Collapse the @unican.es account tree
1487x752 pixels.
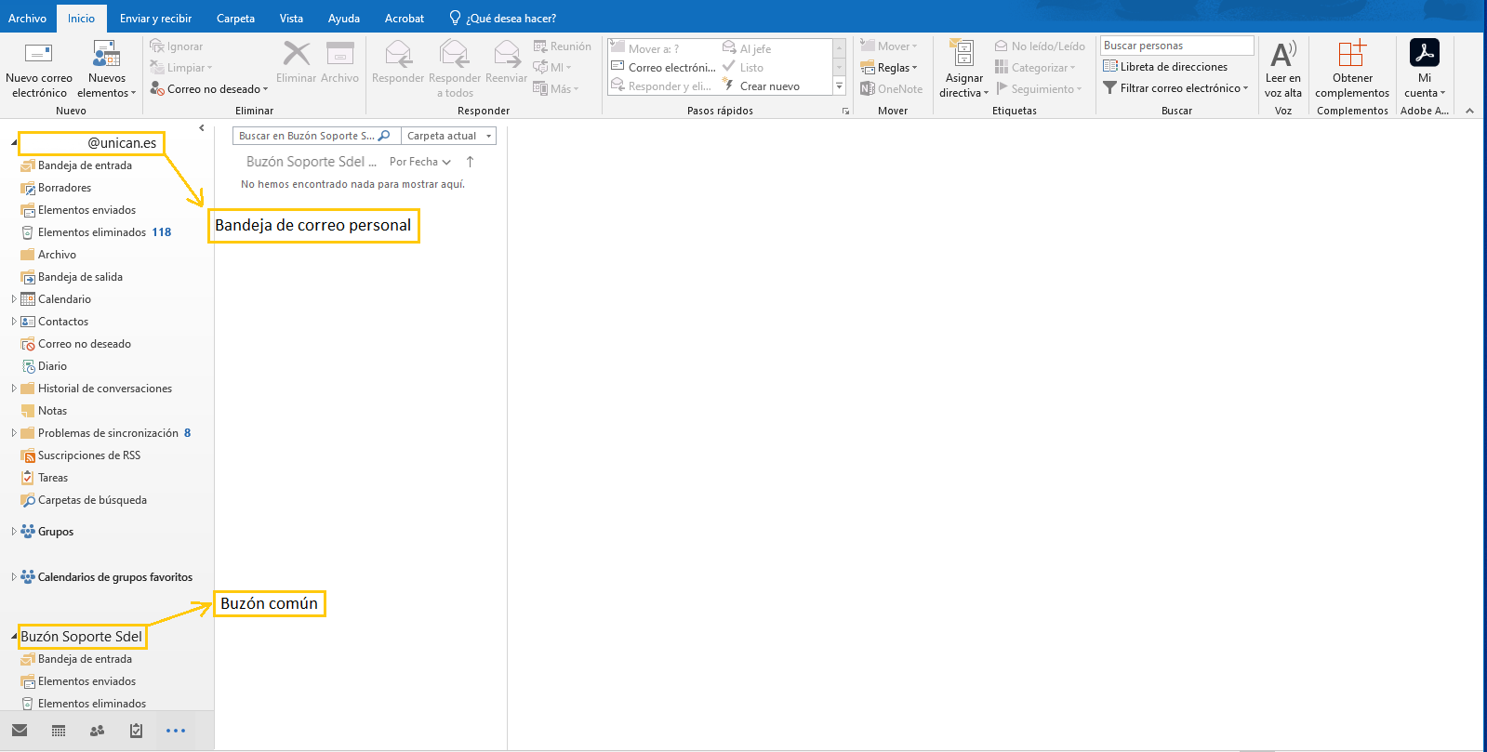[14, 143]
